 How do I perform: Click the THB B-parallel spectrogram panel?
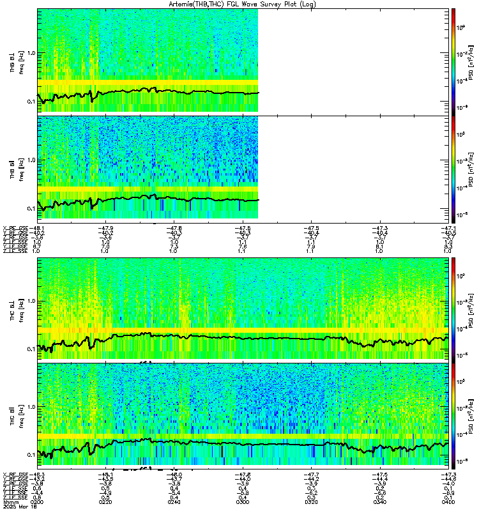[243, 169]
